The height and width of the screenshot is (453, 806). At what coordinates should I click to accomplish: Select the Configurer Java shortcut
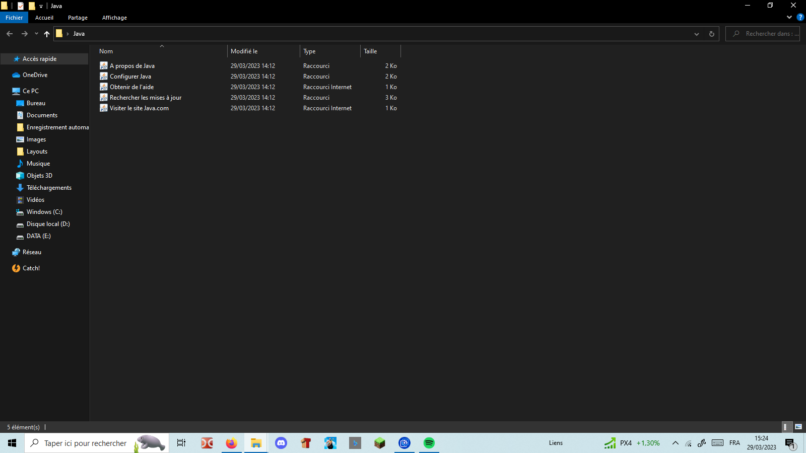(130, 77)
